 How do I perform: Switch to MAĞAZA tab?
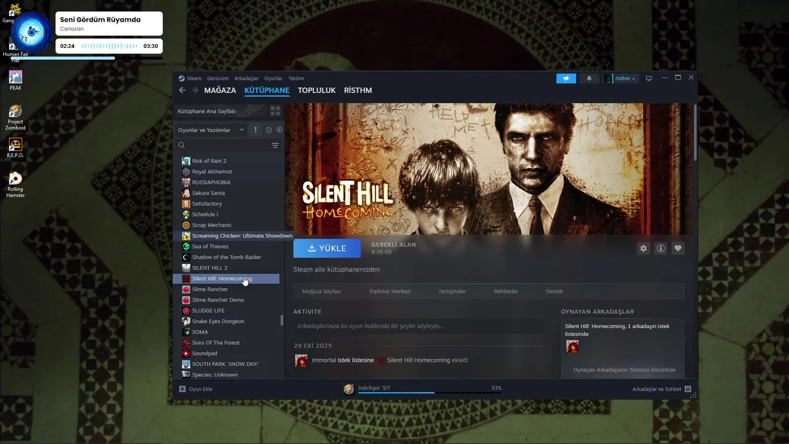220,90
